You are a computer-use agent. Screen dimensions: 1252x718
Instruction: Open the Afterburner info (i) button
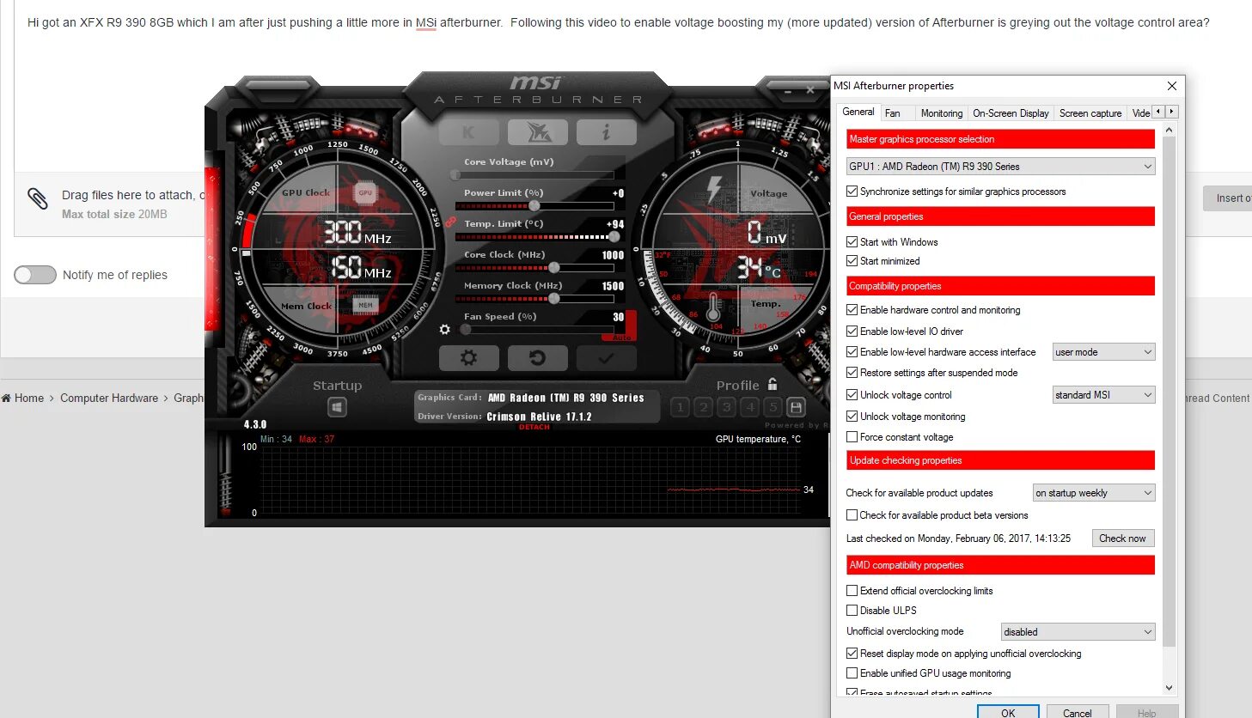point(606,132)
